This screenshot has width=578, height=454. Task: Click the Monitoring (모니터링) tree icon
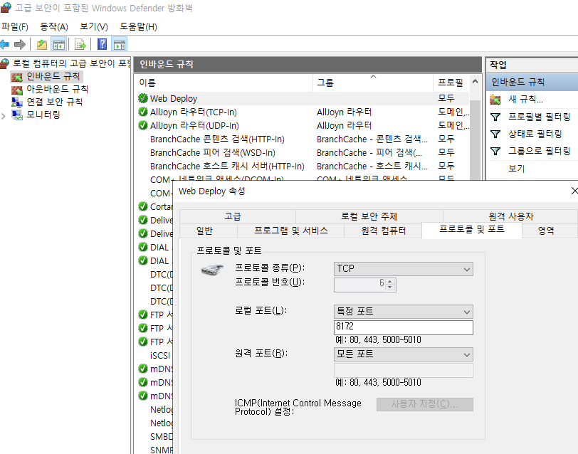17,115
